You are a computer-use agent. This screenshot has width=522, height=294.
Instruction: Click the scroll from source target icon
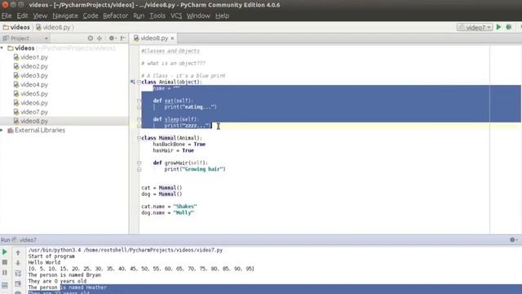[x=91, y=38]
